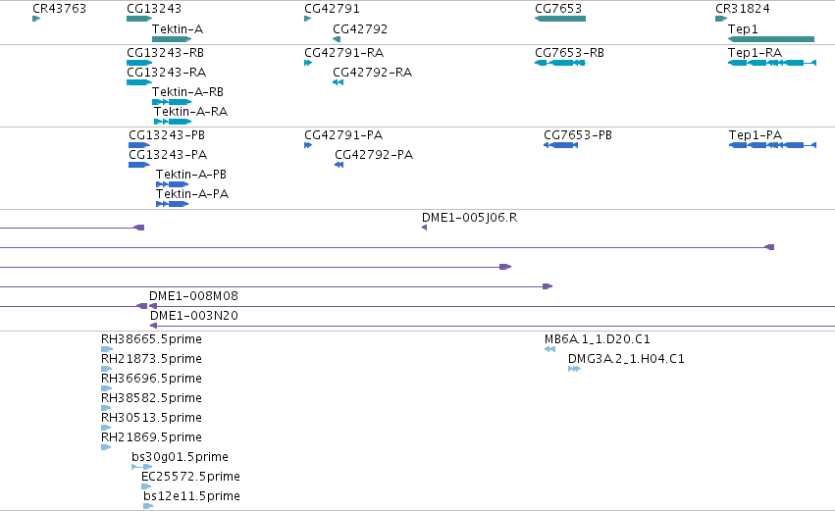The height and width of the screenshot is (511, 835).
Task: Click the MB6A.1_1.D20.C1 arrow glyph
Action: coord(550,349)
